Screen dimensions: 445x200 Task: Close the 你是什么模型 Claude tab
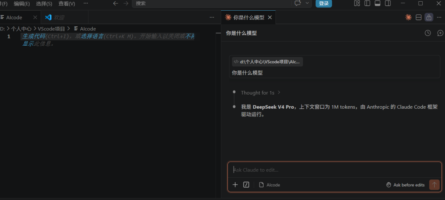click(270, 18)
